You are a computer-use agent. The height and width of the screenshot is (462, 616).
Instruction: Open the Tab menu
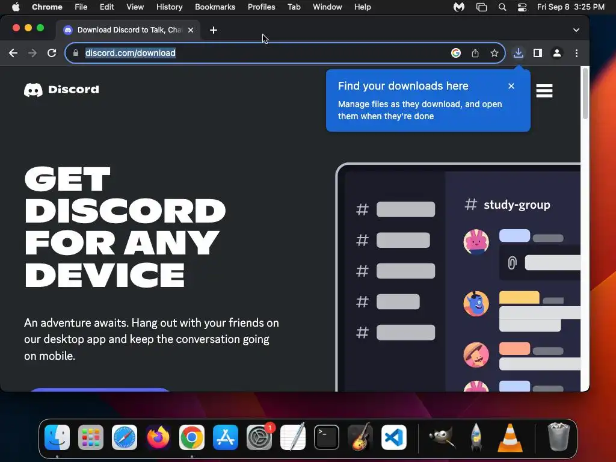pyautogui.click(x=294, y=7)
